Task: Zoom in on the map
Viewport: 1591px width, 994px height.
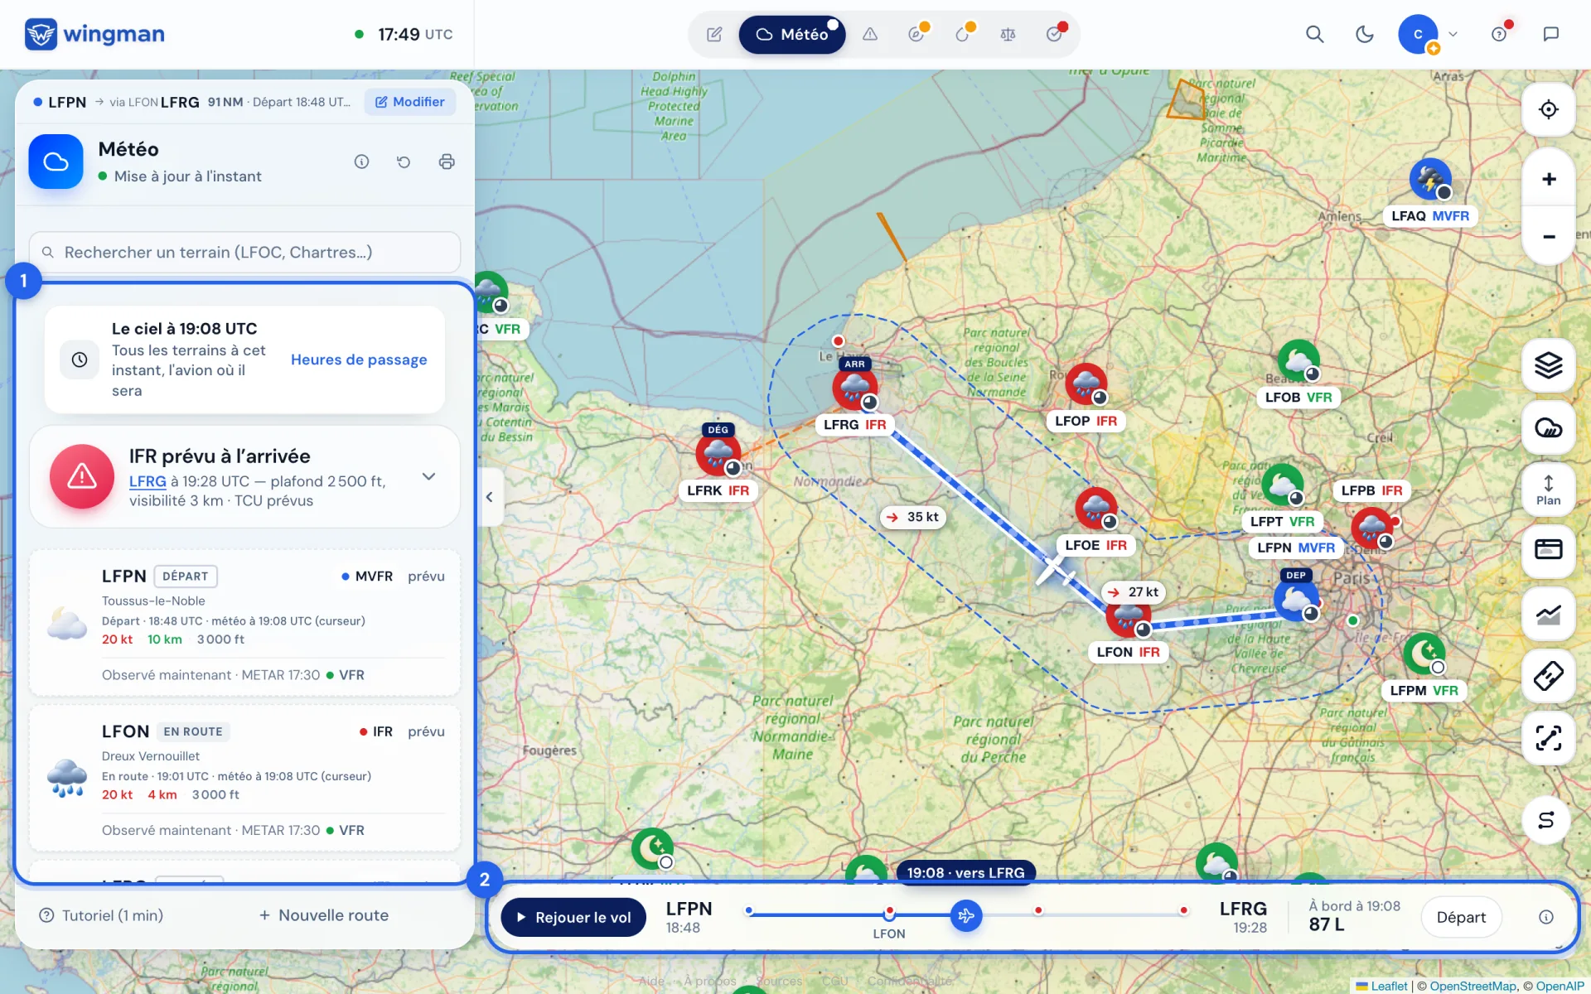Action: 1548,179
